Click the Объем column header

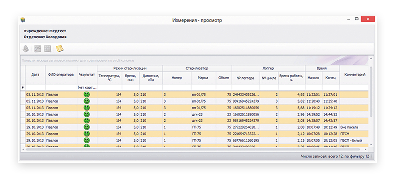(x=224, y=78)
